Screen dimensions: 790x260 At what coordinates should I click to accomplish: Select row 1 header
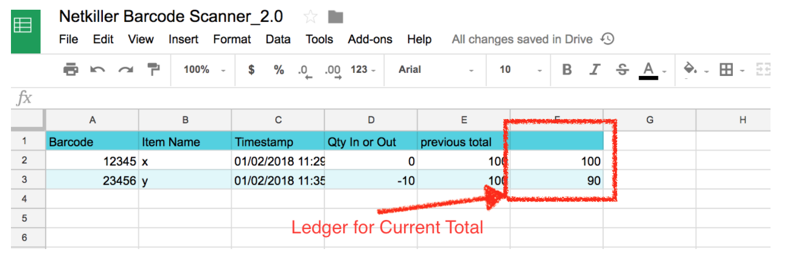tap(28, 142)
